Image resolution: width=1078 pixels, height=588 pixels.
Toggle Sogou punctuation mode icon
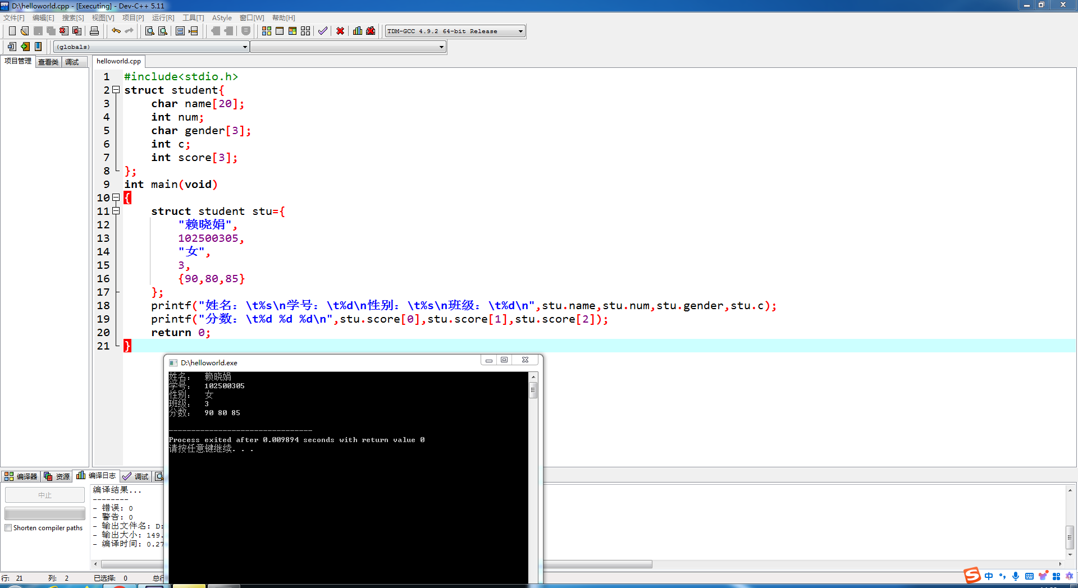pyautogui.click(x=1002, y=576)
